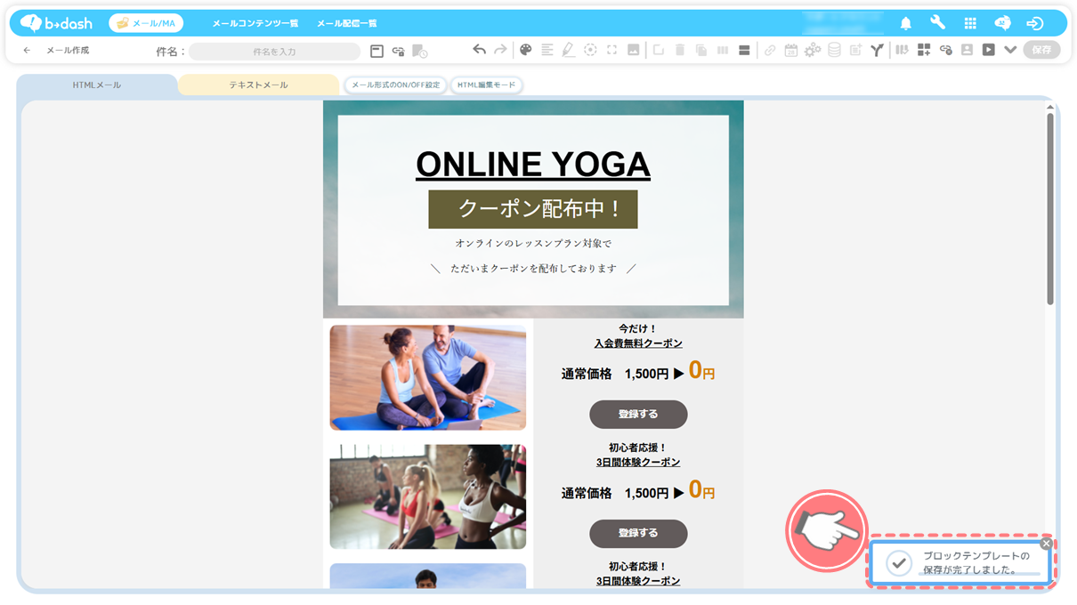
Task: Open notifications bell
Action: [906, 23]
